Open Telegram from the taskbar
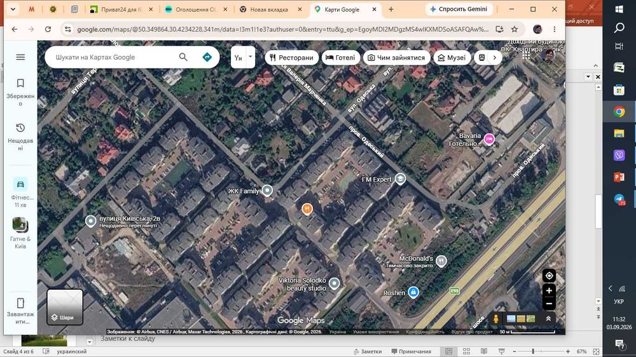 coord(619,199)
